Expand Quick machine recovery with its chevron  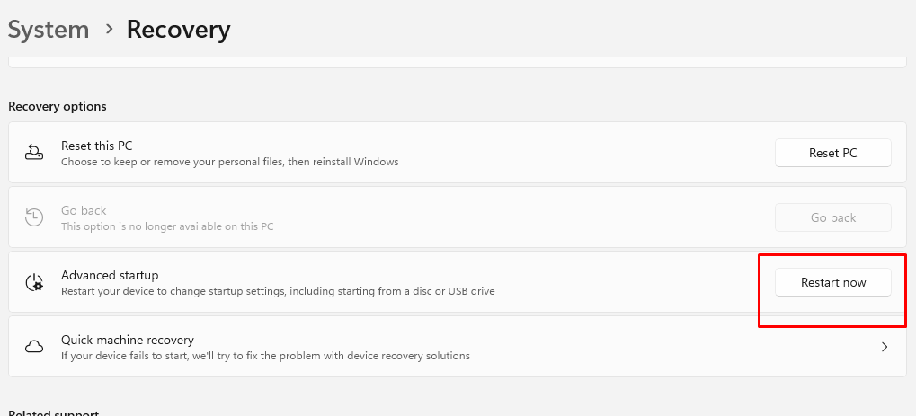point(885,347)
